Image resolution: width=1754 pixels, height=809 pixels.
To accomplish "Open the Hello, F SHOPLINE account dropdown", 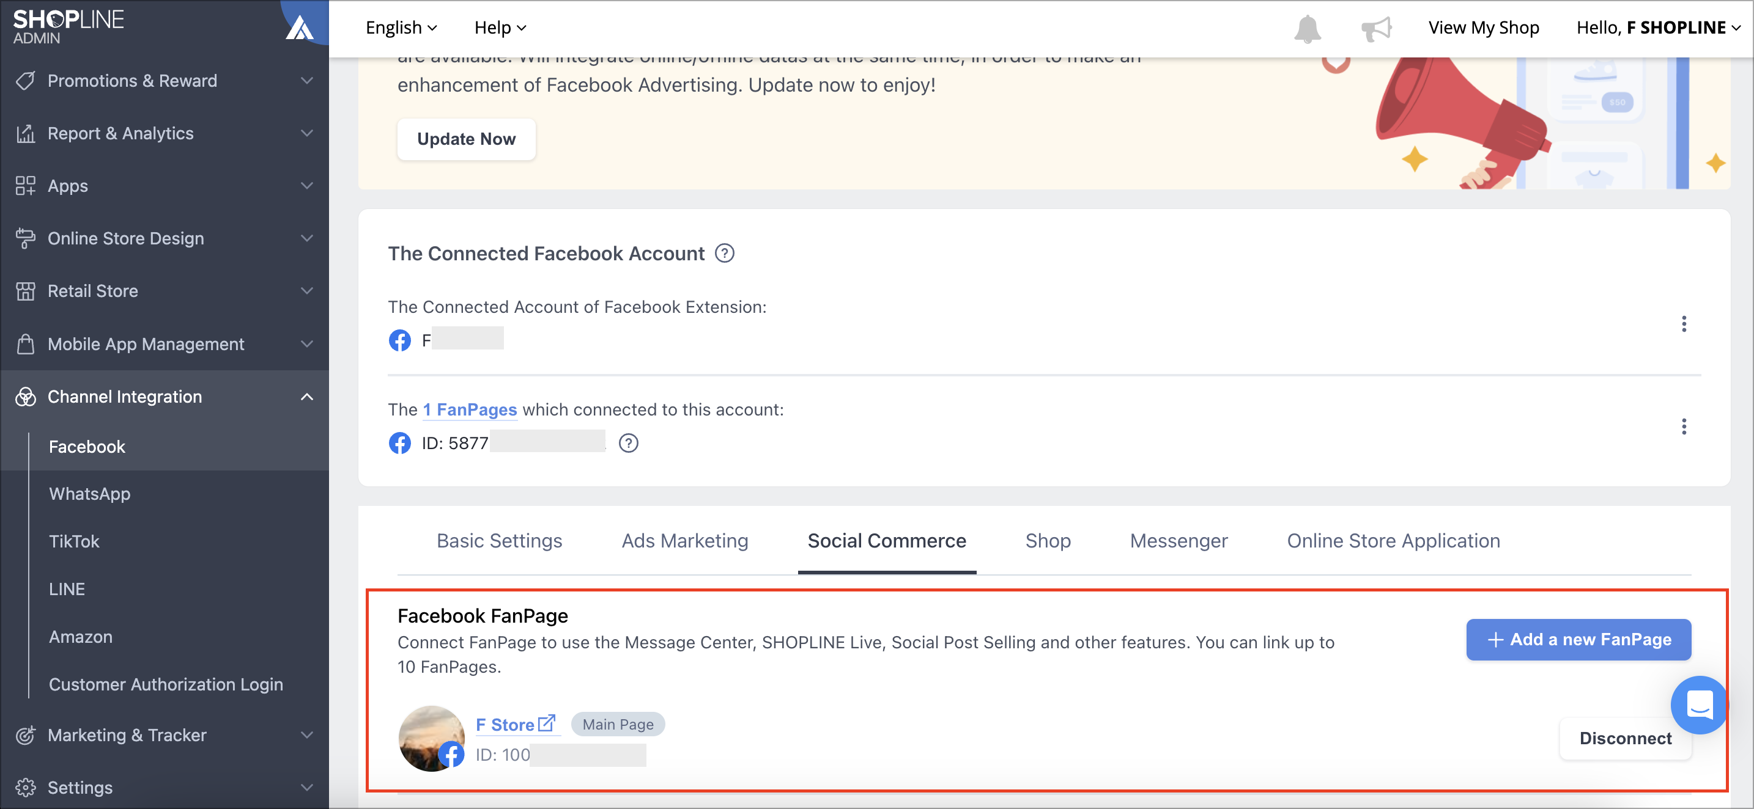I will (x=1658, y=28).
